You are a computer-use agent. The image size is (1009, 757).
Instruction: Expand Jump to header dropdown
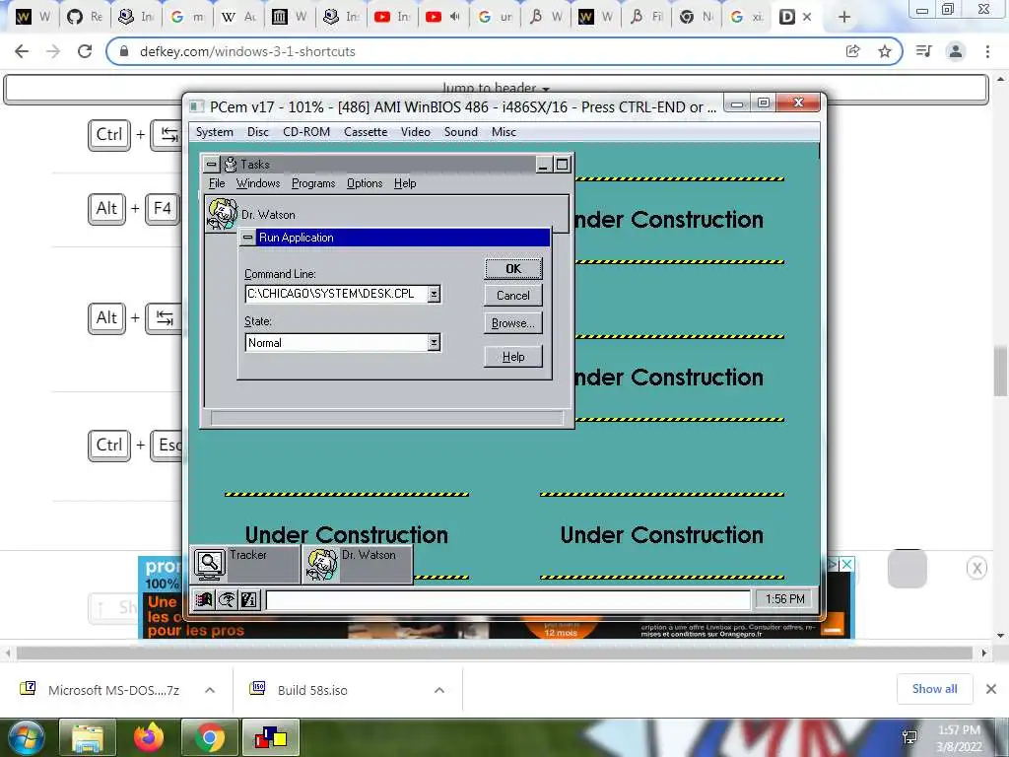(x=496, y=88)
